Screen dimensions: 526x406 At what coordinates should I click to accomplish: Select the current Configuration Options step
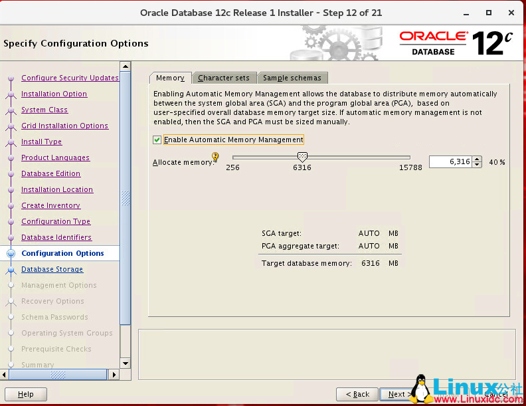click(62, 253)
